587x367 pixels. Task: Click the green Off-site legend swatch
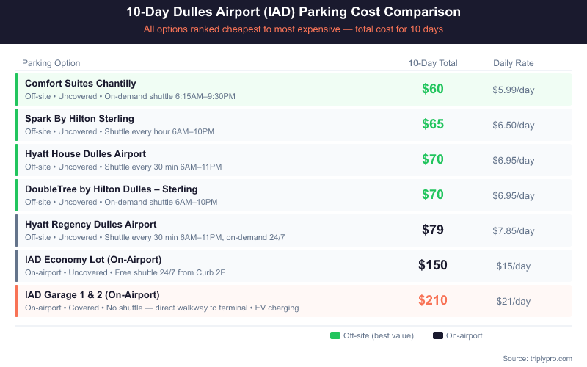[335, 335]
